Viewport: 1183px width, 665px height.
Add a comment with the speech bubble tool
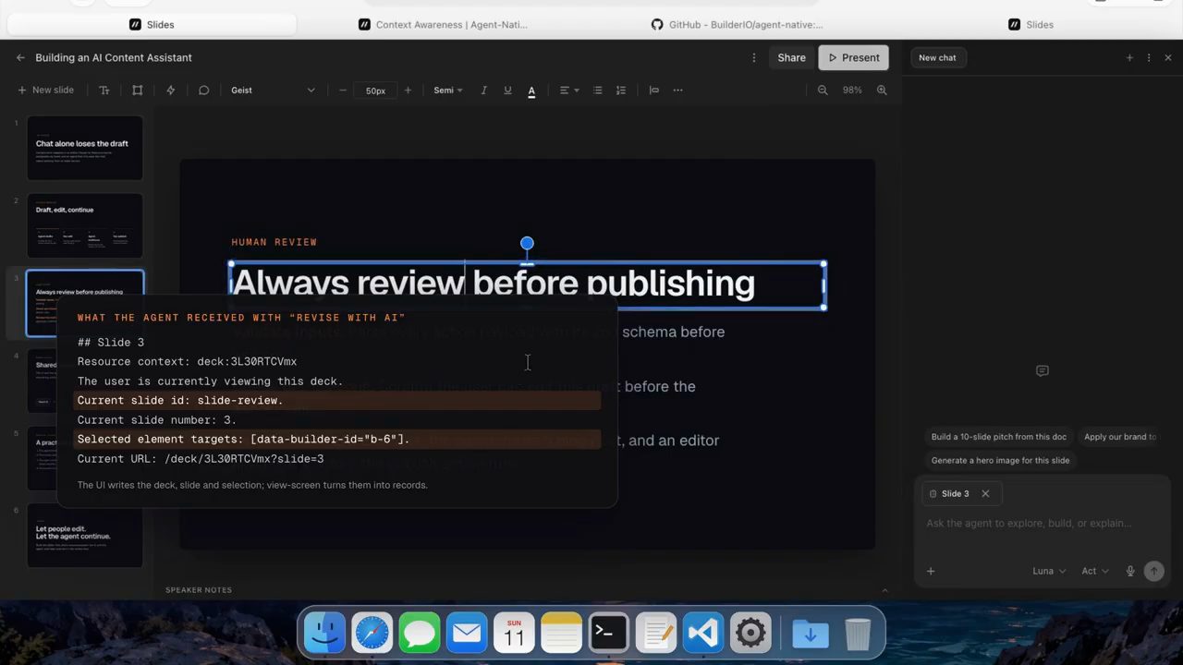(203, 91)
